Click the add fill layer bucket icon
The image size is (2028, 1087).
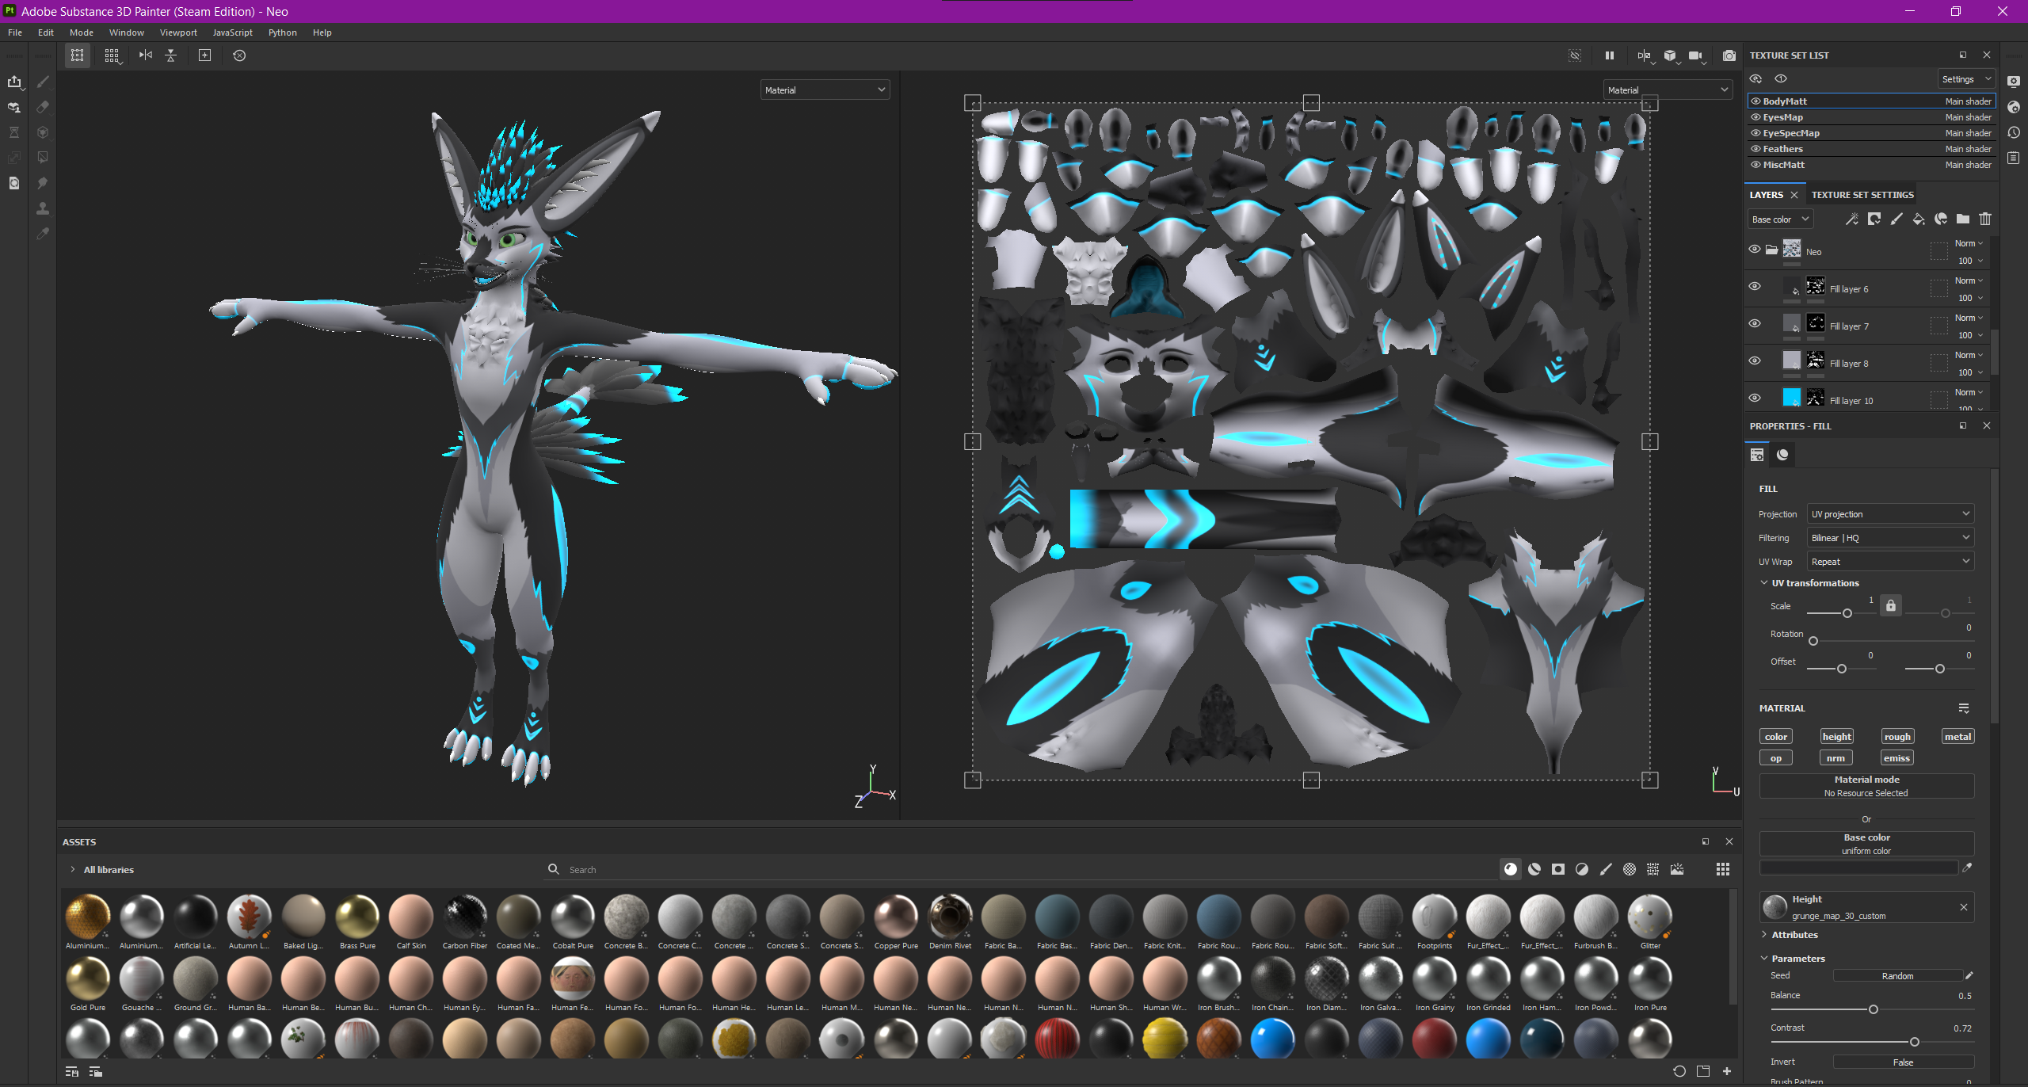1919,219
